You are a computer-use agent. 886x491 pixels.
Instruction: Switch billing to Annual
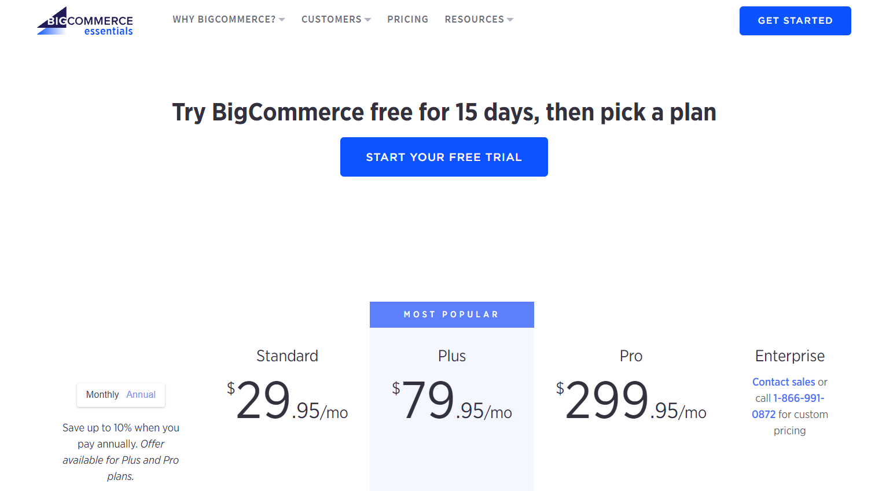(x=141, y=395)
